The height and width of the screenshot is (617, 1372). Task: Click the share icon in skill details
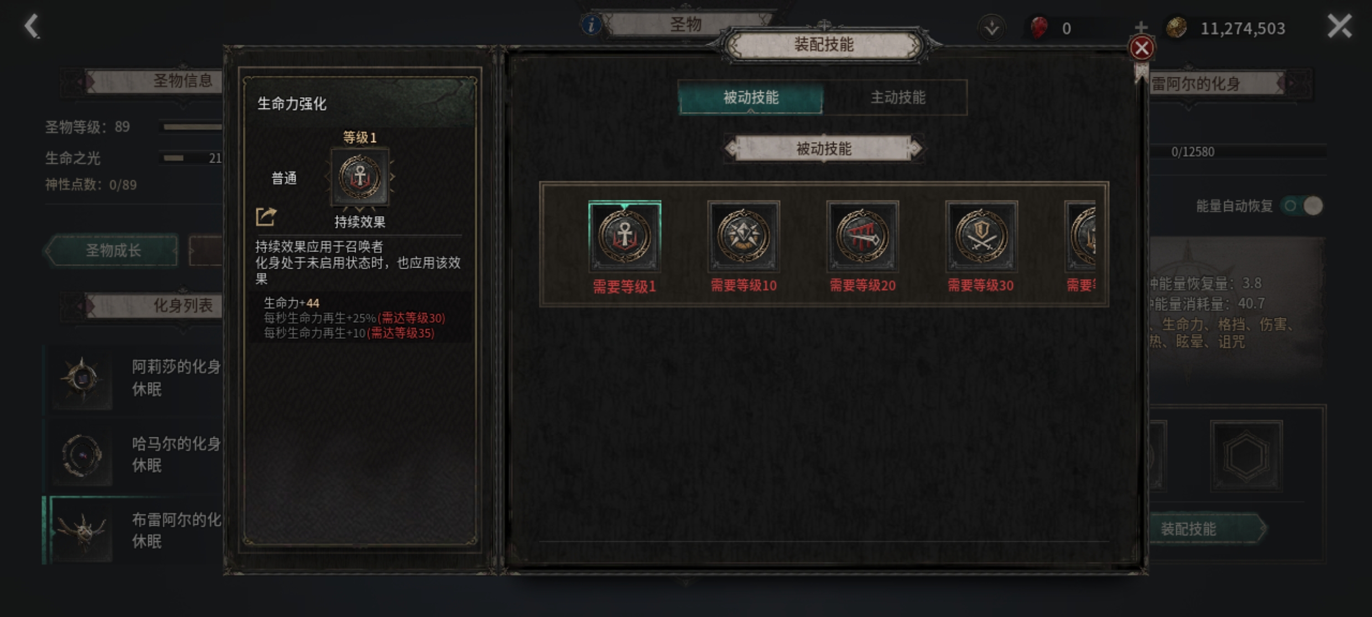click(x=266, y=217)
